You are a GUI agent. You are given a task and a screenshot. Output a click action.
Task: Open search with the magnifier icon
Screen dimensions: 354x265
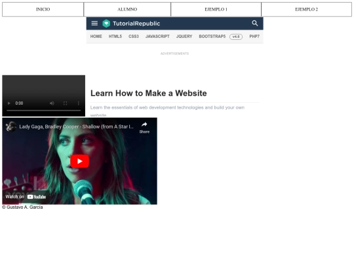tap(254, 23)
